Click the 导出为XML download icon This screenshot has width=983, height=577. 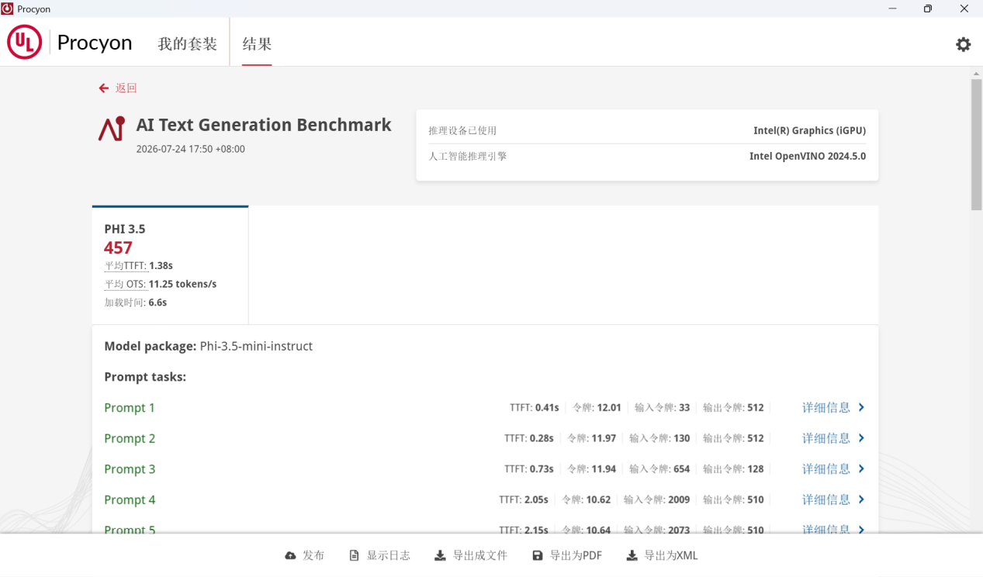pyautogui.click(x=632, y=555)
